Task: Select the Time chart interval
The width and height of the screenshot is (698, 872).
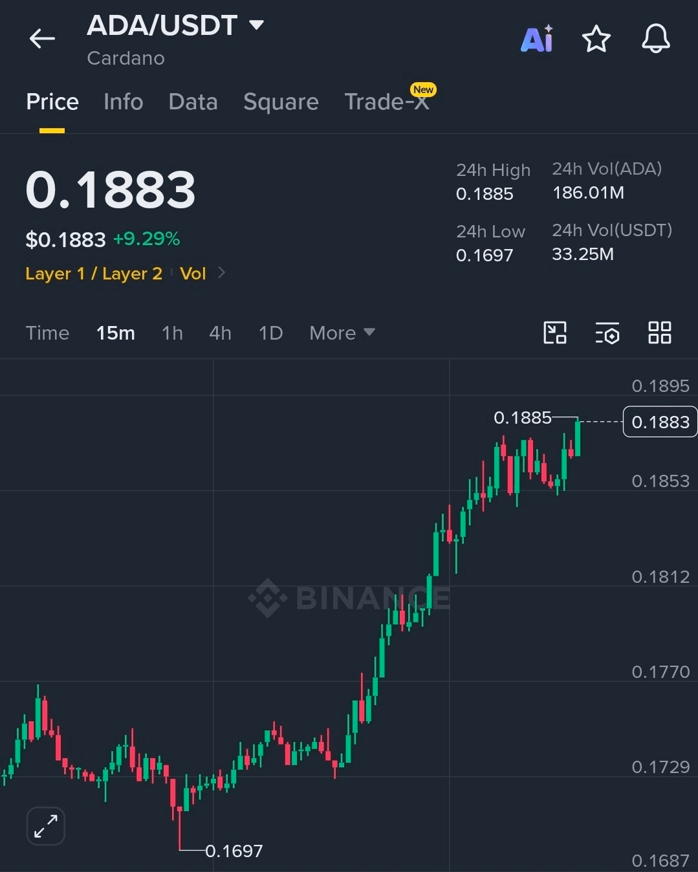Action: pyautogui.click(x=47, y=332)
